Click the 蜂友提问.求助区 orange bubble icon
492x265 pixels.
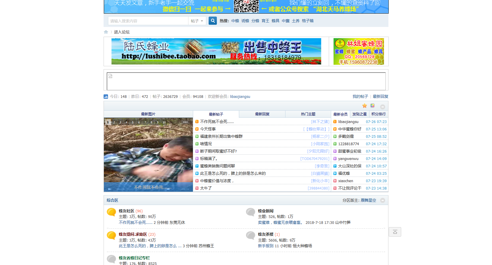[111, 235]
